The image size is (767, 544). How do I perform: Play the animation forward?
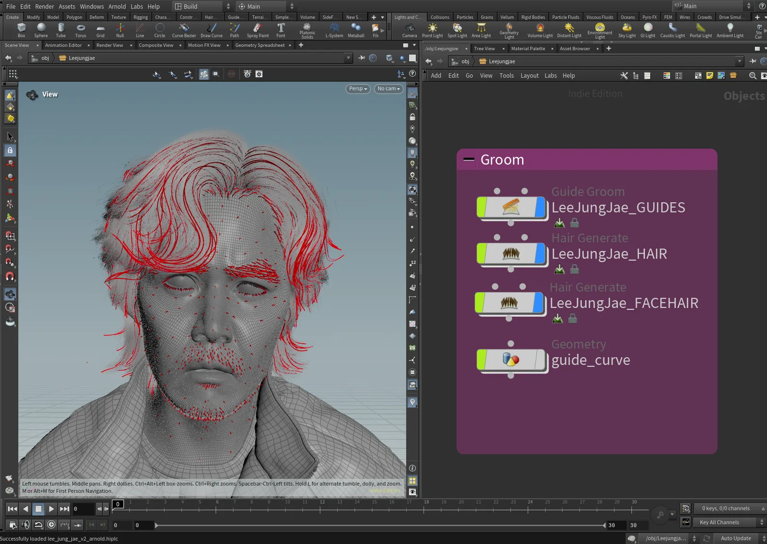coord(51,509)
